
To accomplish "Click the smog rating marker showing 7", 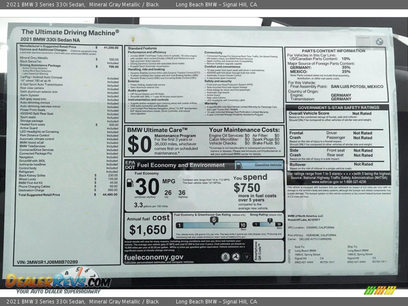I will [270, 221].
